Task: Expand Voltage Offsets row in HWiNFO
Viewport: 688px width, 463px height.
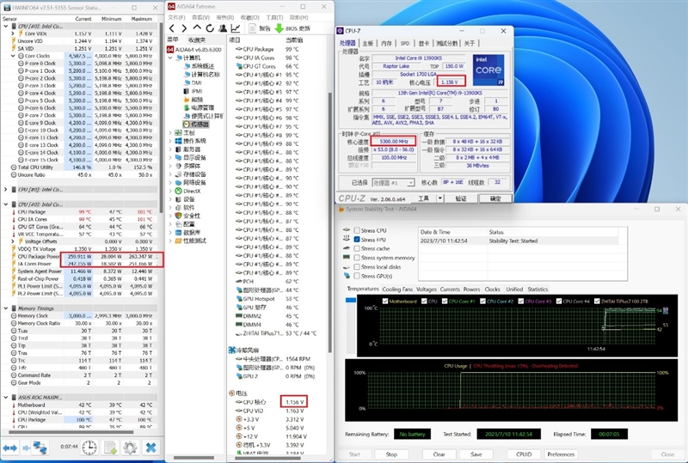Action: click(13, 241)
